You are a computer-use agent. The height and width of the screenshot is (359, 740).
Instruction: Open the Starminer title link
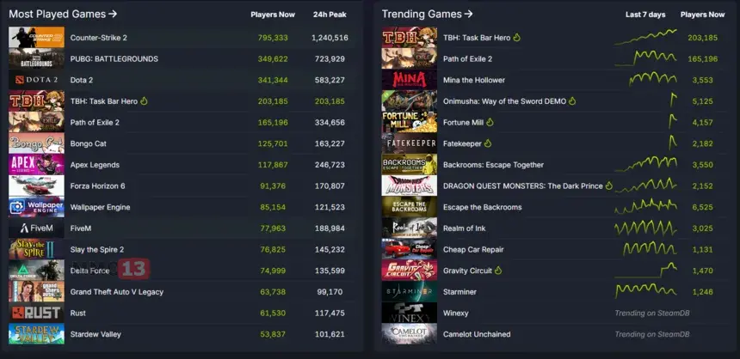pos(459,292)
